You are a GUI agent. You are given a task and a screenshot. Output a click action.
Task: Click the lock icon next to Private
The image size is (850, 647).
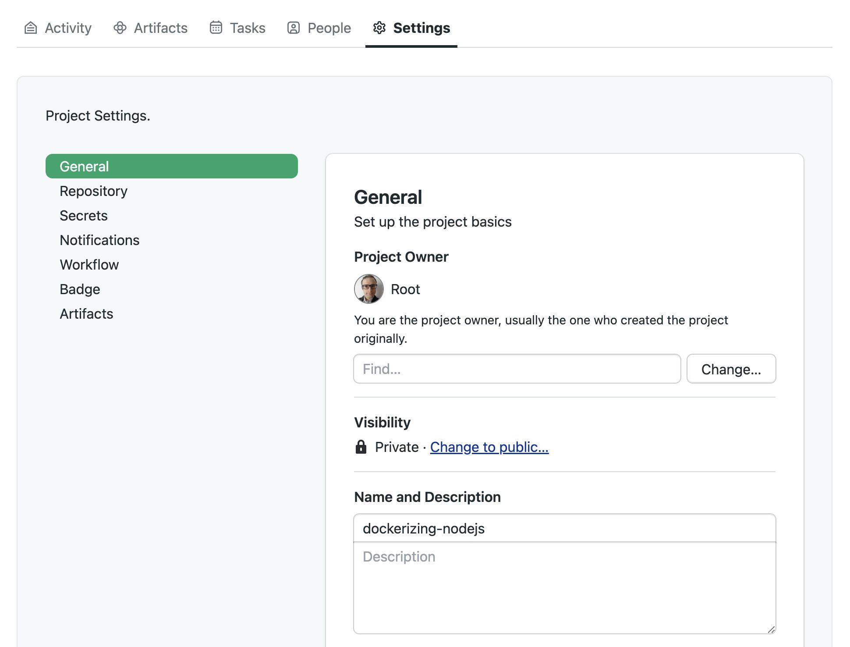[361, 447]
